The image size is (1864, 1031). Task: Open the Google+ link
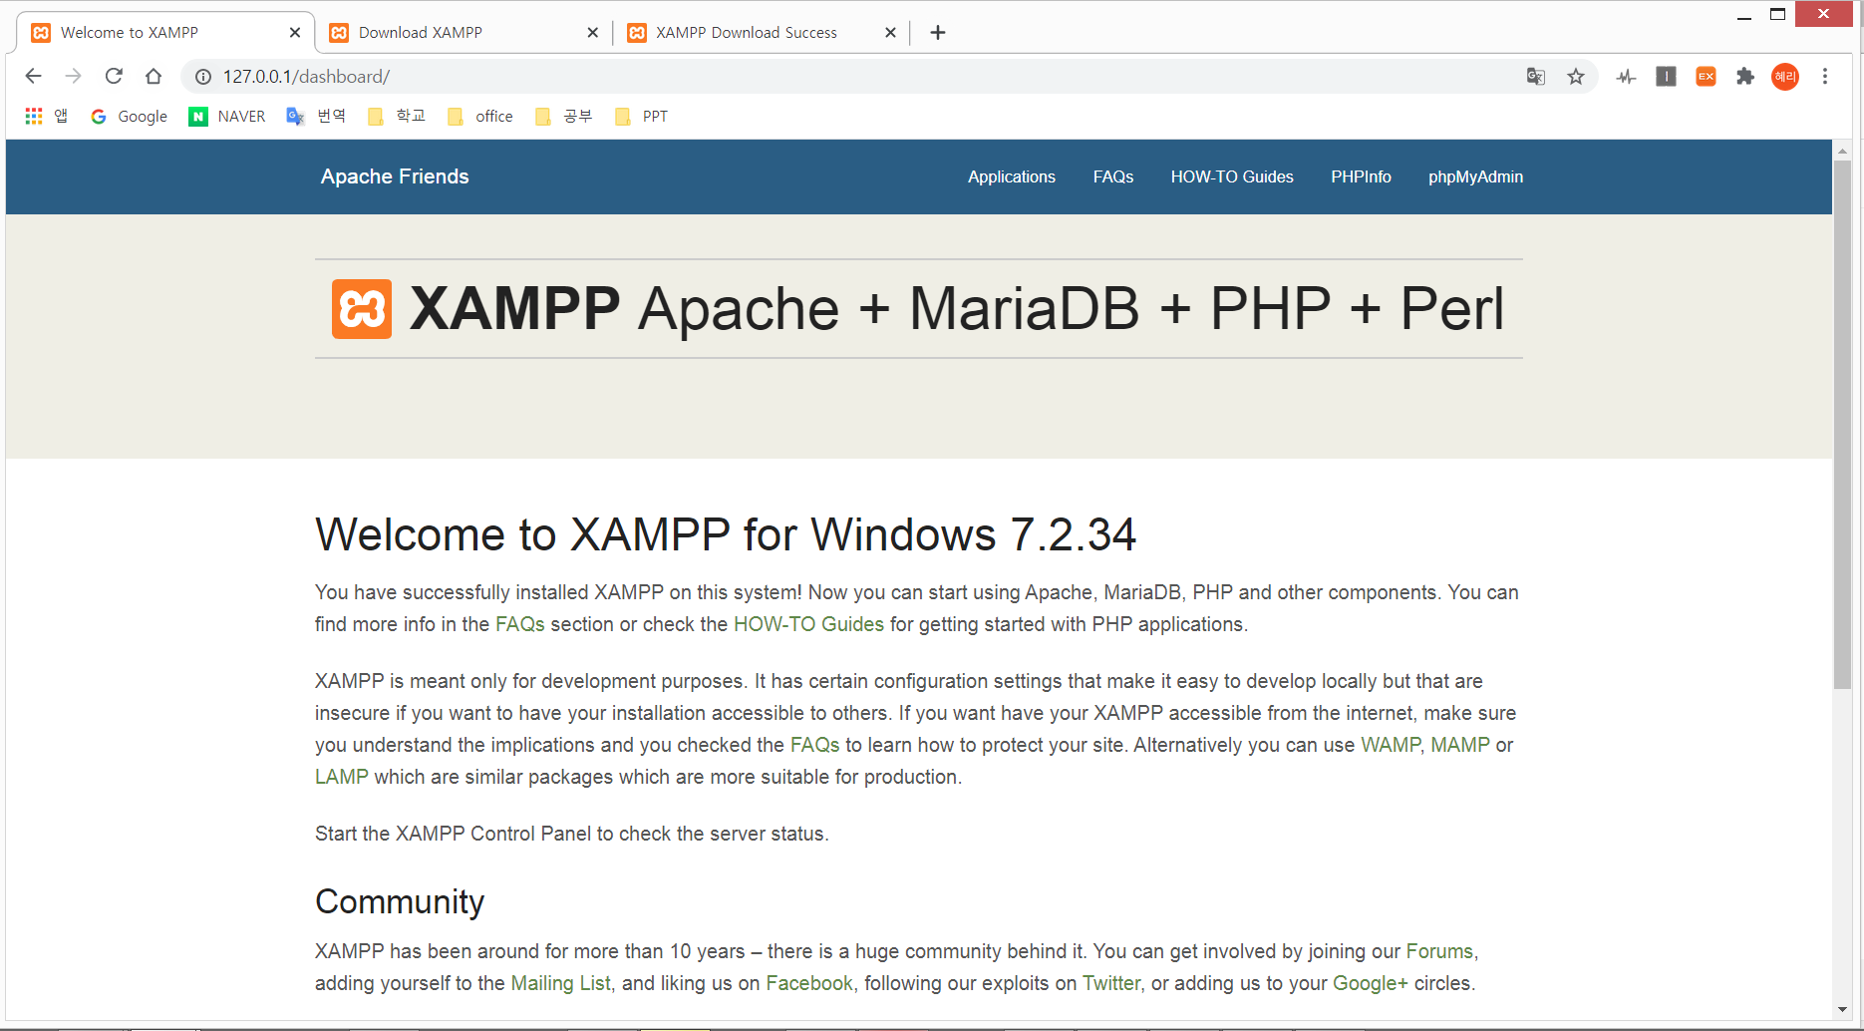click(x=1371, y=983)
